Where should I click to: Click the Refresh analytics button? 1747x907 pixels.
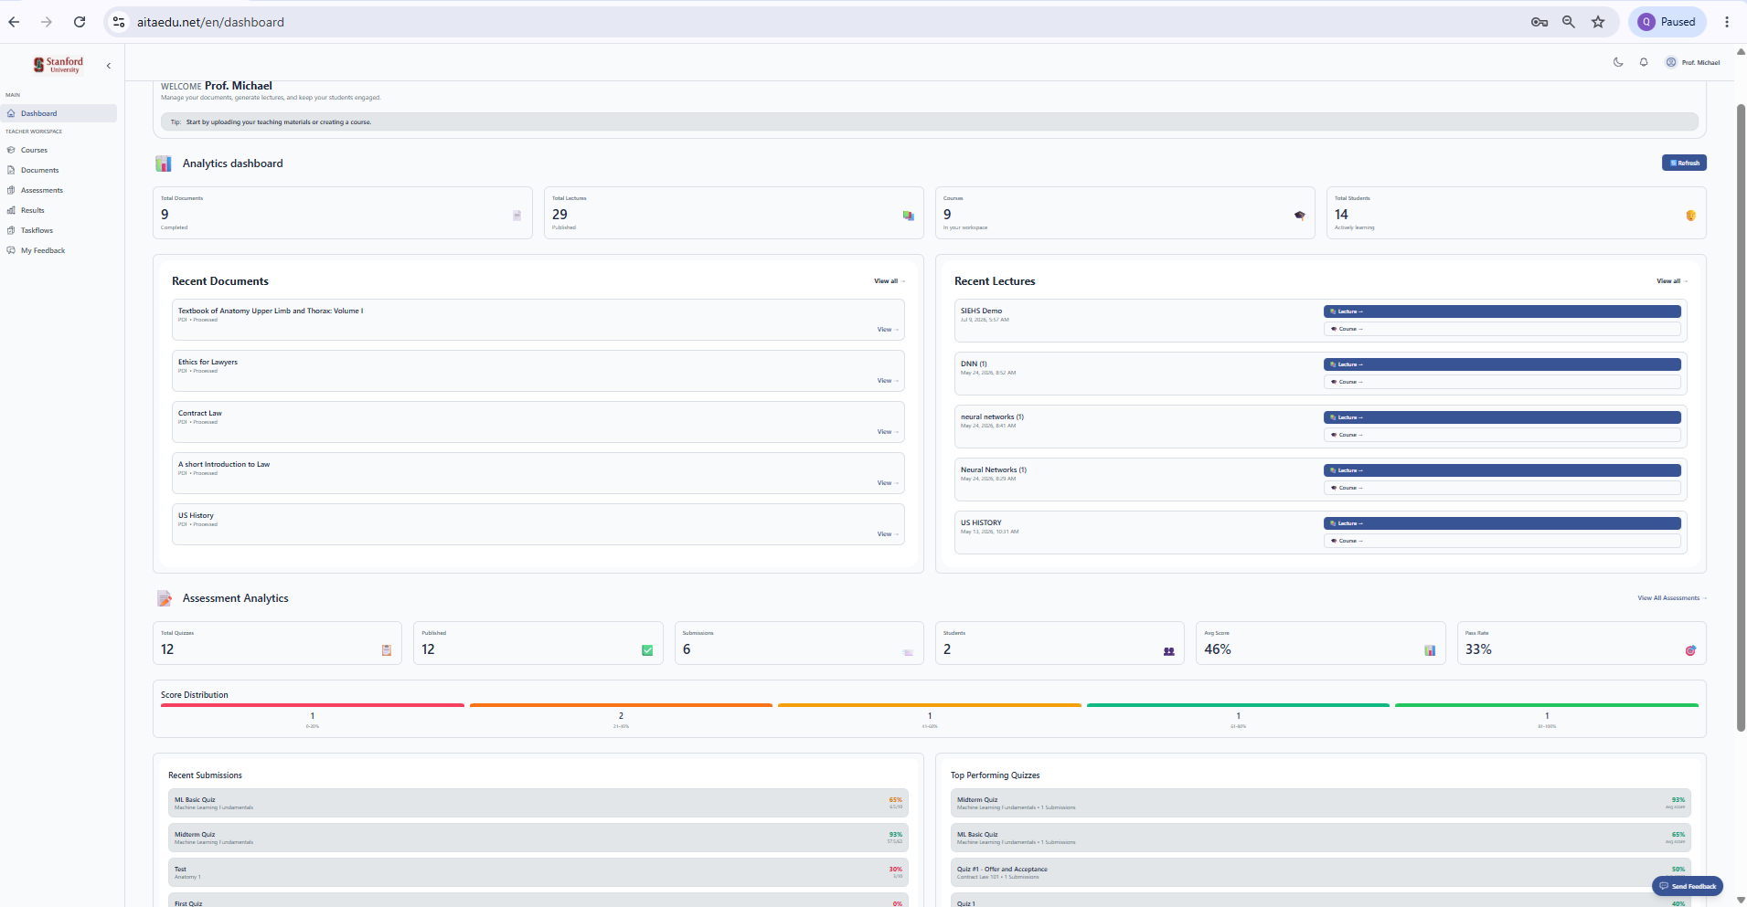(1684, 163)
